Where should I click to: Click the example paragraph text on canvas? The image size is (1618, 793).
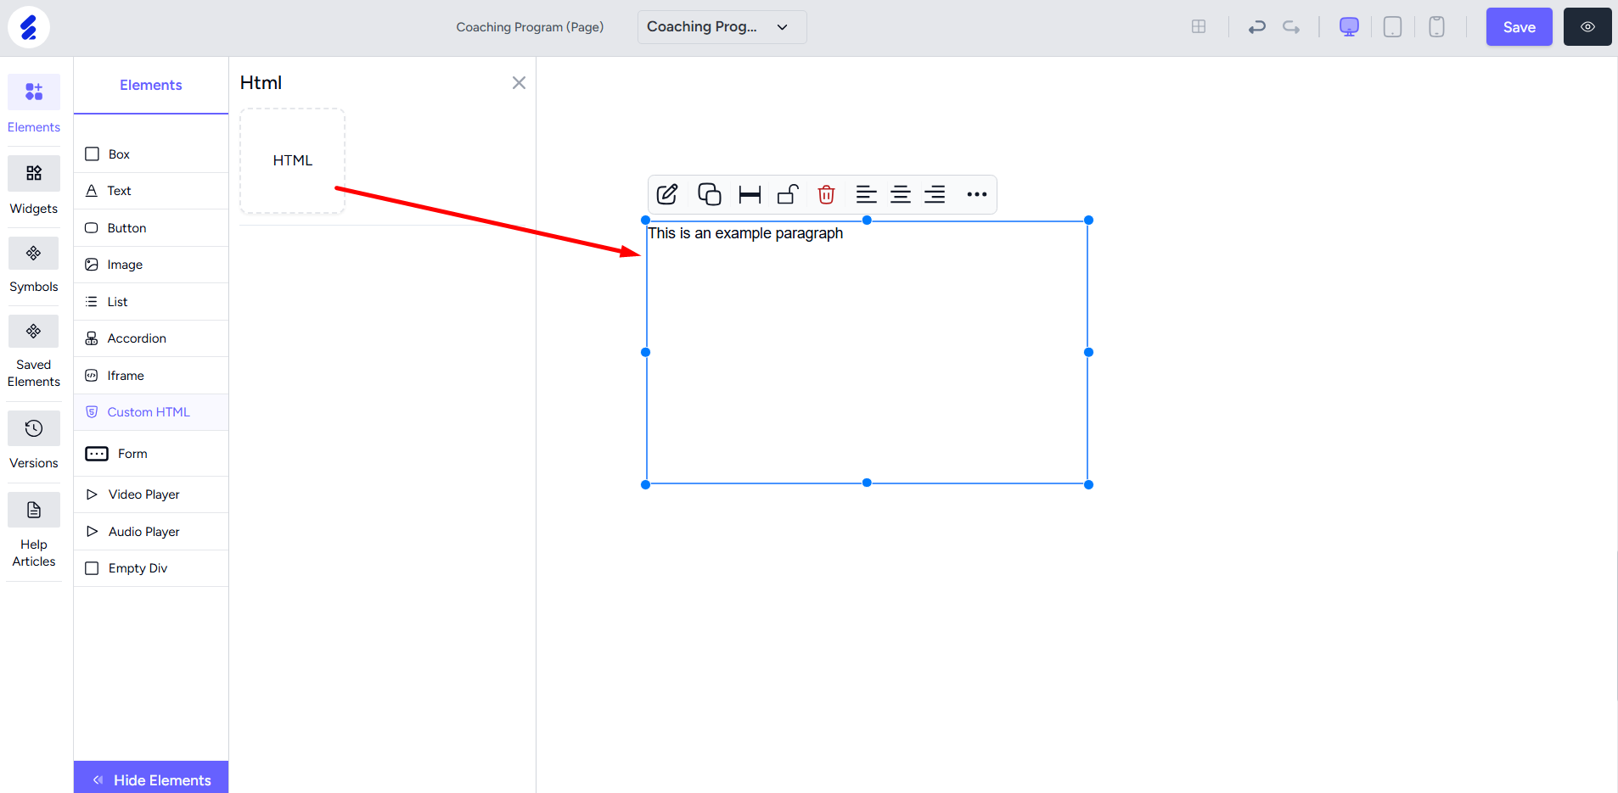[x=745, y=233]
